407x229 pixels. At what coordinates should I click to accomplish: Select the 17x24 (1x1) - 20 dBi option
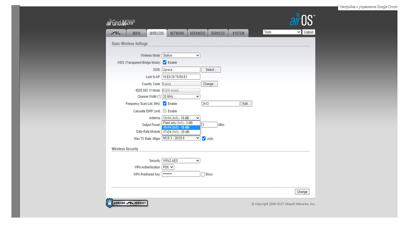[181, 132]
